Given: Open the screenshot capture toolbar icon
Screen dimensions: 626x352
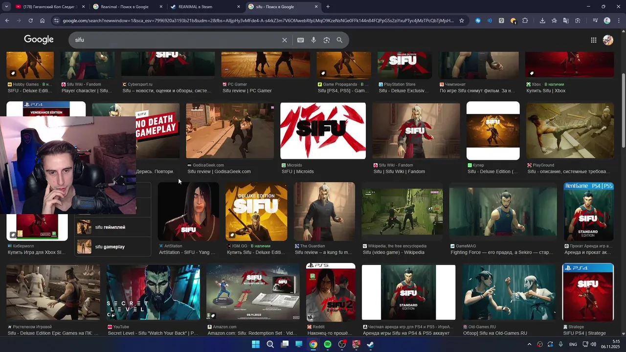Looking at the screenshot, I should [x=578, y=21].
